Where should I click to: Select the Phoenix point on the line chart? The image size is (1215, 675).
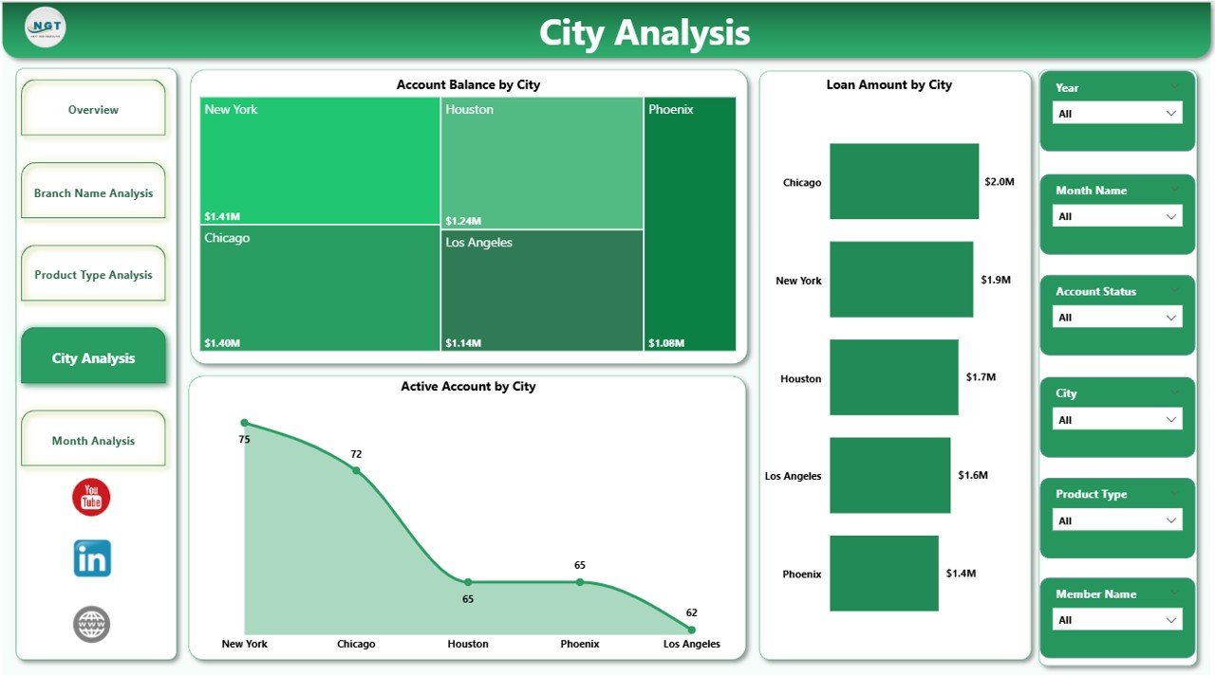[x=580, y=581]
